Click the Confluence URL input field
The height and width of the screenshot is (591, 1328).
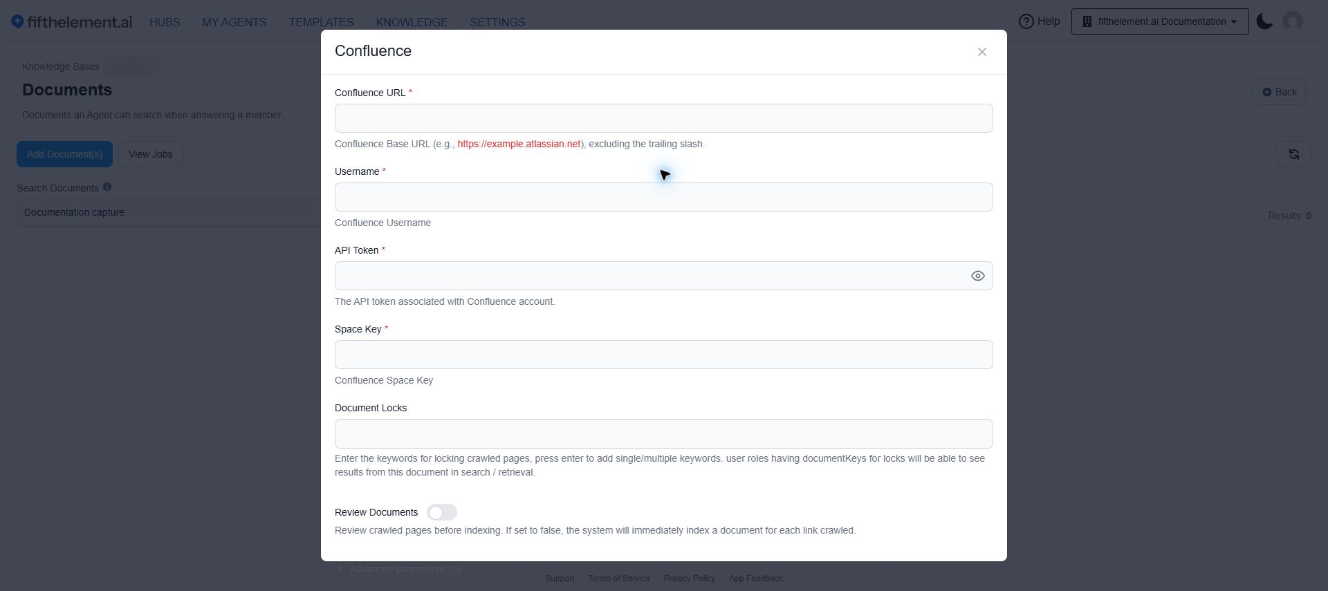[x=663, y=118]
